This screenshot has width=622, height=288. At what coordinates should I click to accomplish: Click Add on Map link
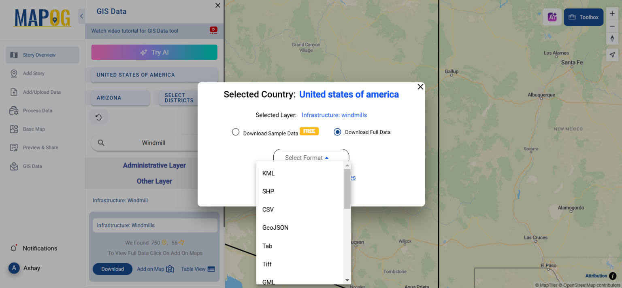tap(155, 269)
